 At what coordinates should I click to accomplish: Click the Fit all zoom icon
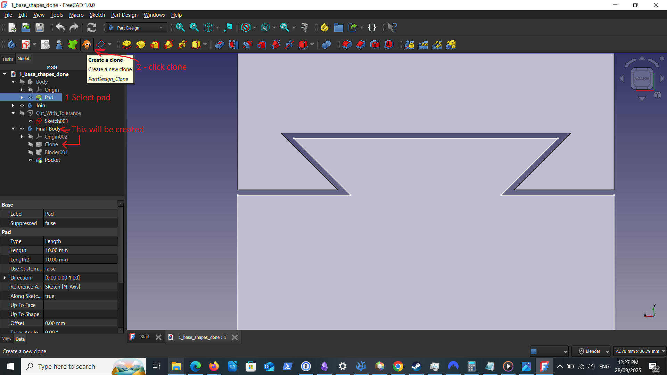tap(180, 28)
